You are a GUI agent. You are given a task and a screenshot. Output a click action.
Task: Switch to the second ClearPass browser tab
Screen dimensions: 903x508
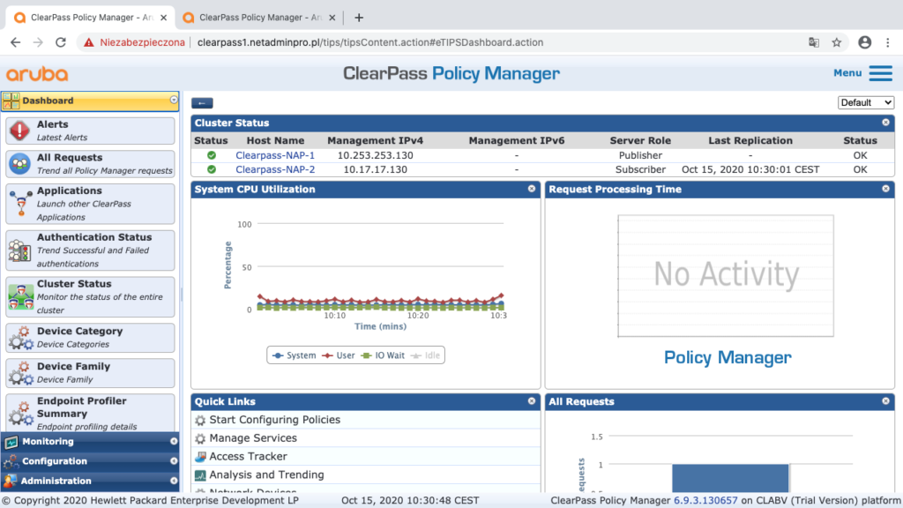259,18
